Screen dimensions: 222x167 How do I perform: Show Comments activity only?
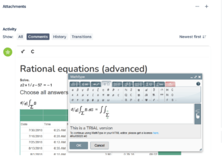point(38,37)
